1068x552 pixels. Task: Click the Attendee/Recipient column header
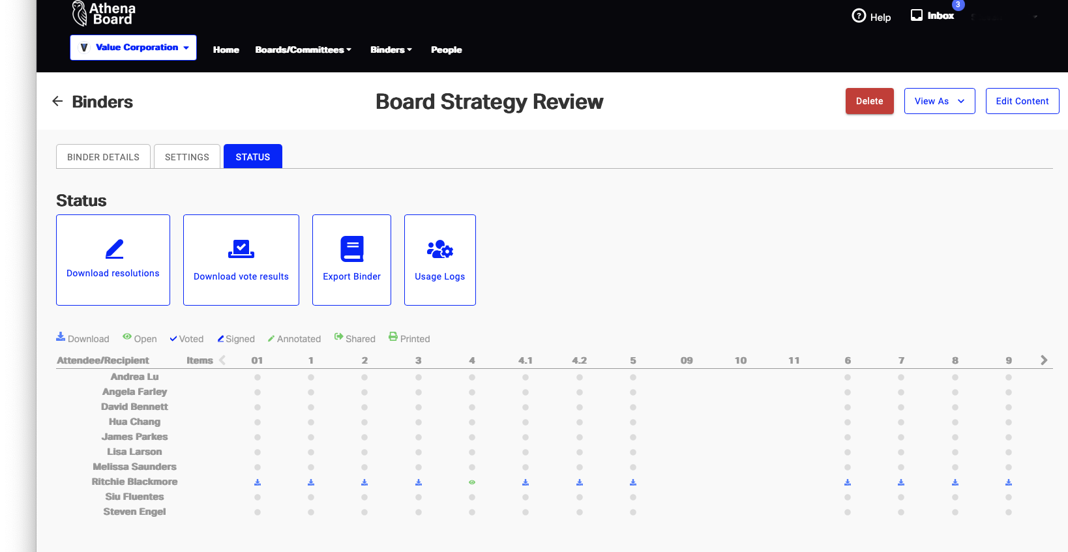point(103,360)
